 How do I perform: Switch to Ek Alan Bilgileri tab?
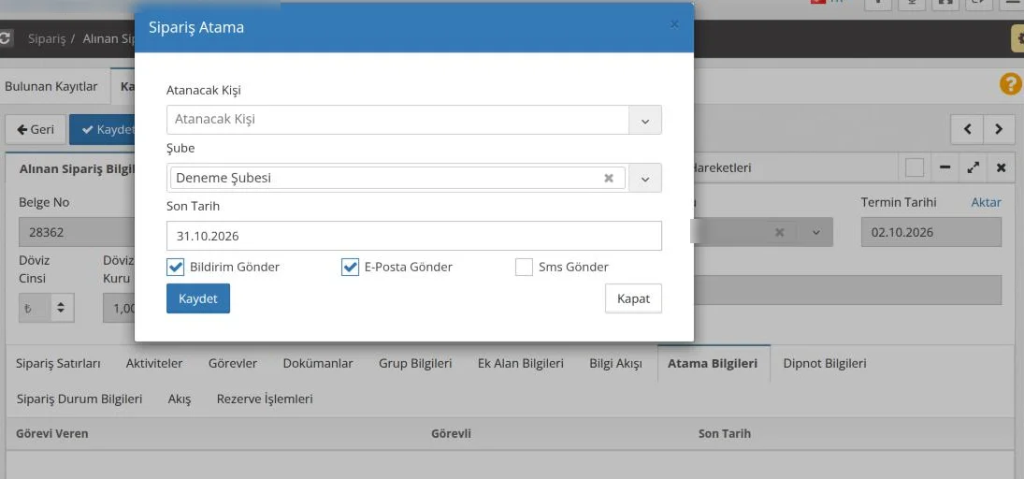521,363
